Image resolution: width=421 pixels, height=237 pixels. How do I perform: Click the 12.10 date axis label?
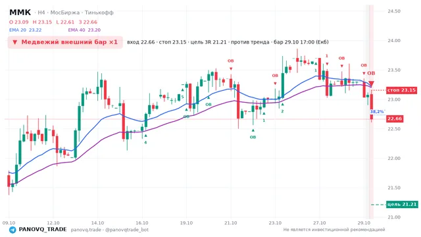click(53, 223)
